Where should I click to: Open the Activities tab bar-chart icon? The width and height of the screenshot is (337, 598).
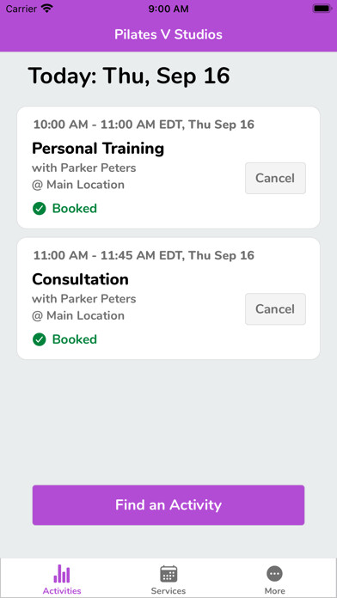(62, 574)
